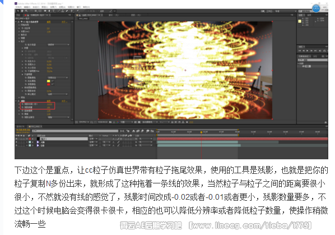Toggle stopwatch for 出生率 Birth Rate
The height and width of the screenshot is (235, 335).
22,28
